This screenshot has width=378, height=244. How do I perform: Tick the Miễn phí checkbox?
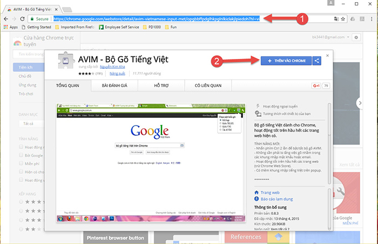tap(21, 163)
